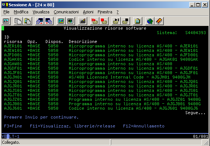Select resource ID AJGDF01

pos(13,68)
